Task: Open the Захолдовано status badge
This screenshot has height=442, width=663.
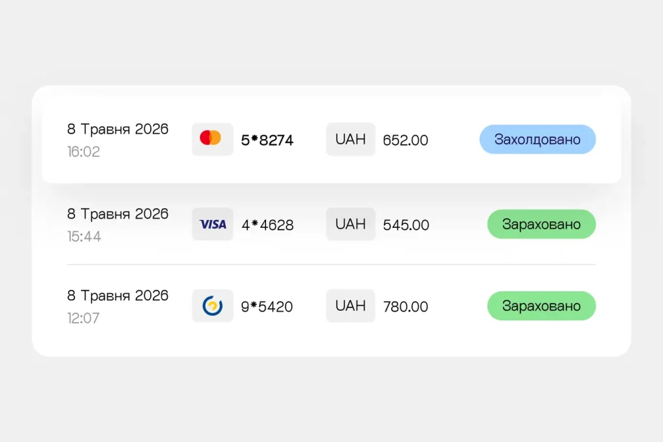Action: pos(537,139)
